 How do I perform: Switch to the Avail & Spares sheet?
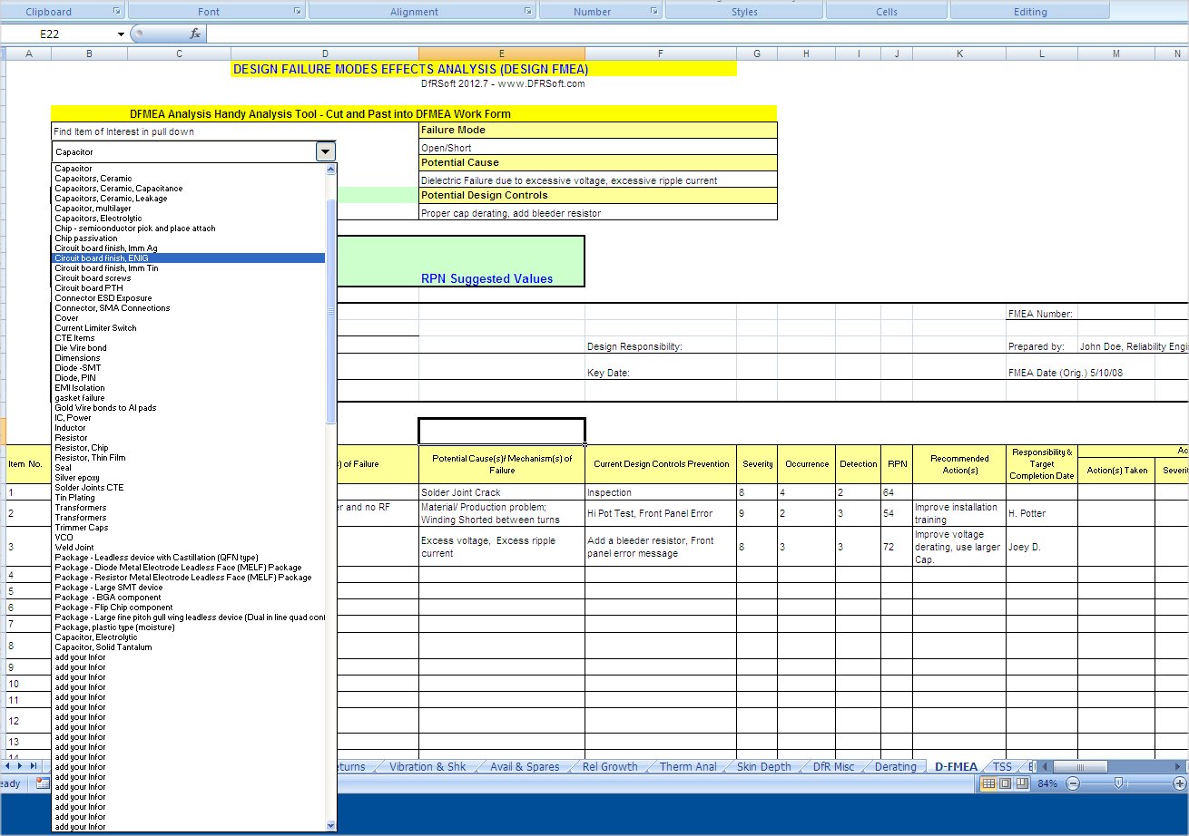[525, 766]
